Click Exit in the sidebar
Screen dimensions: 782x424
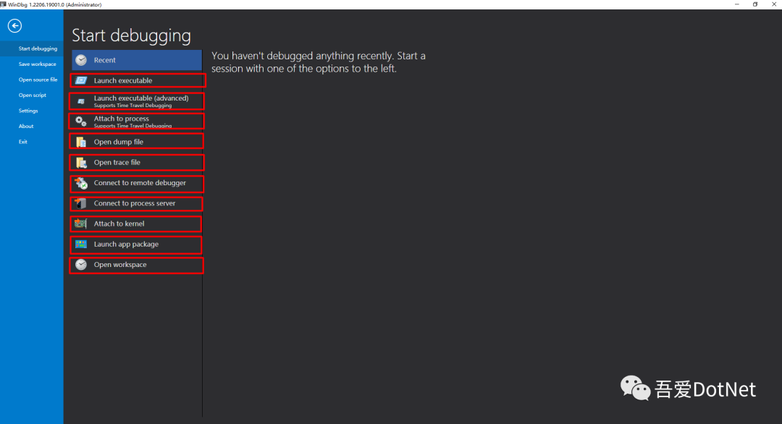pos(23,142)
